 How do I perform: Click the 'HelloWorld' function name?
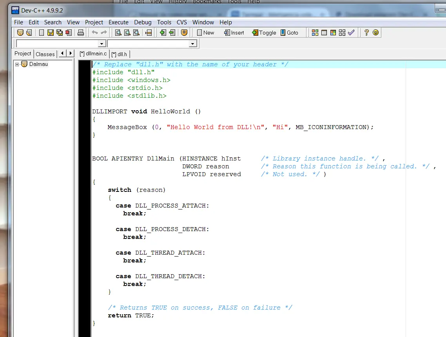pyautogui.click(x=170, y=111)
